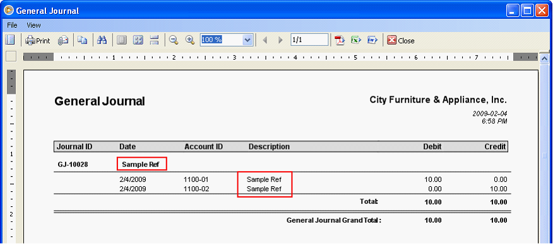553x244 pixels.
Task: Click Sample Ref description in 1100-01 row
Action: tap(264, 179)
